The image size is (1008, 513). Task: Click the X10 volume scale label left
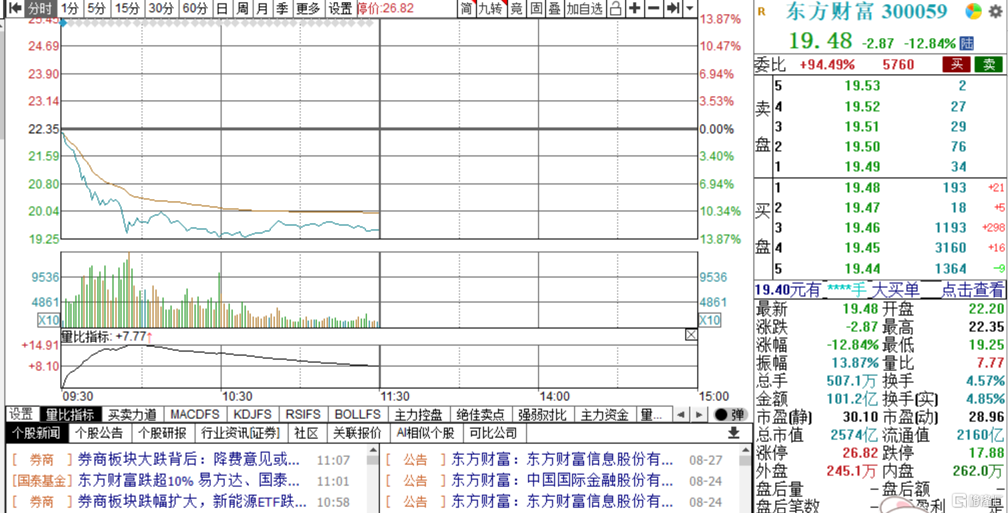(48, 320)
